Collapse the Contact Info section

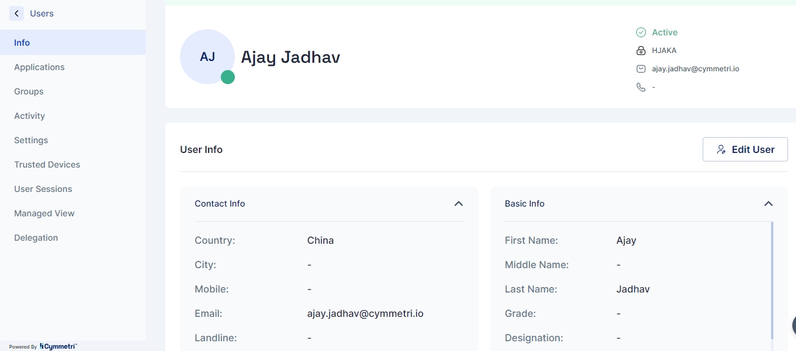[x=459, y=204]
